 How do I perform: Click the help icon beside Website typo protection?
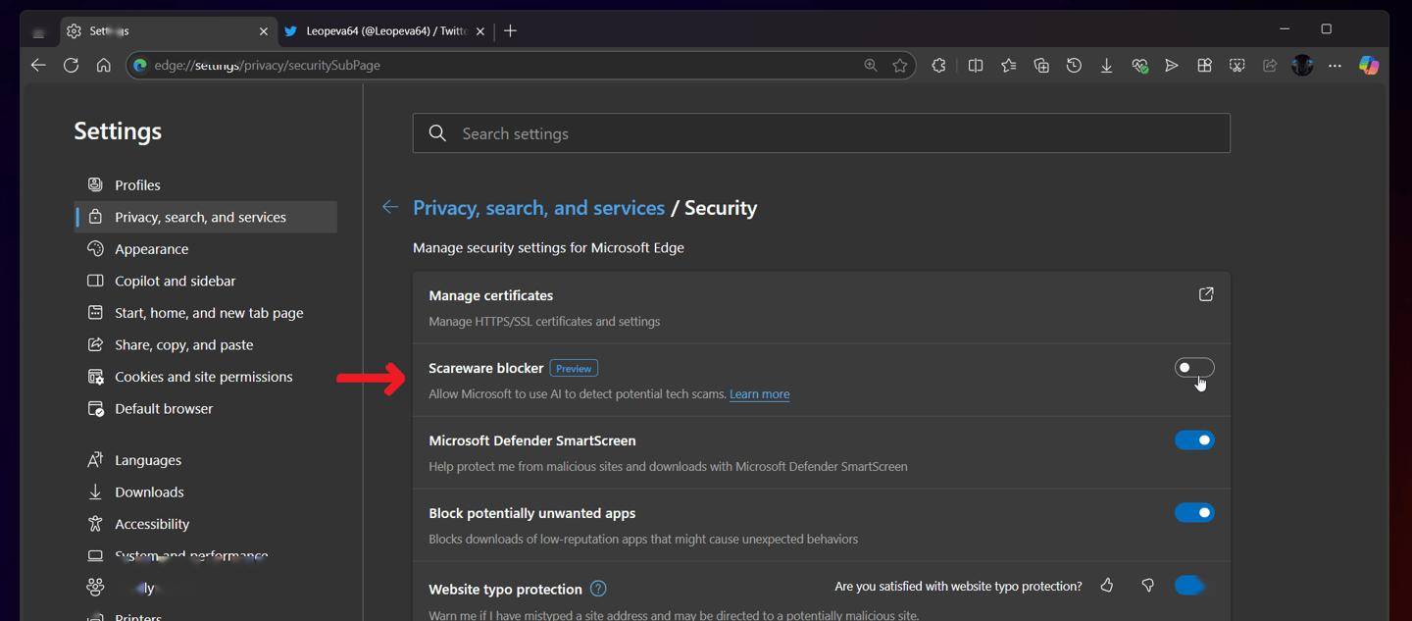598,589
